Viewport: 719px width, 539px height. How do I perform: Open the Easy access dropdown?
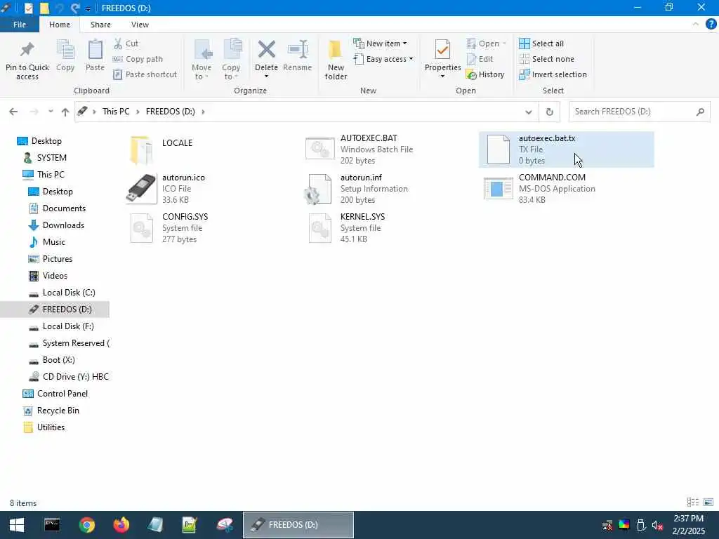[383, 59]
